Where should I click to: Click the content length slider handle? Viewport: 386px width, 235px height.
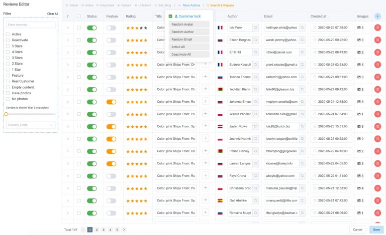(x=6, y=114)
